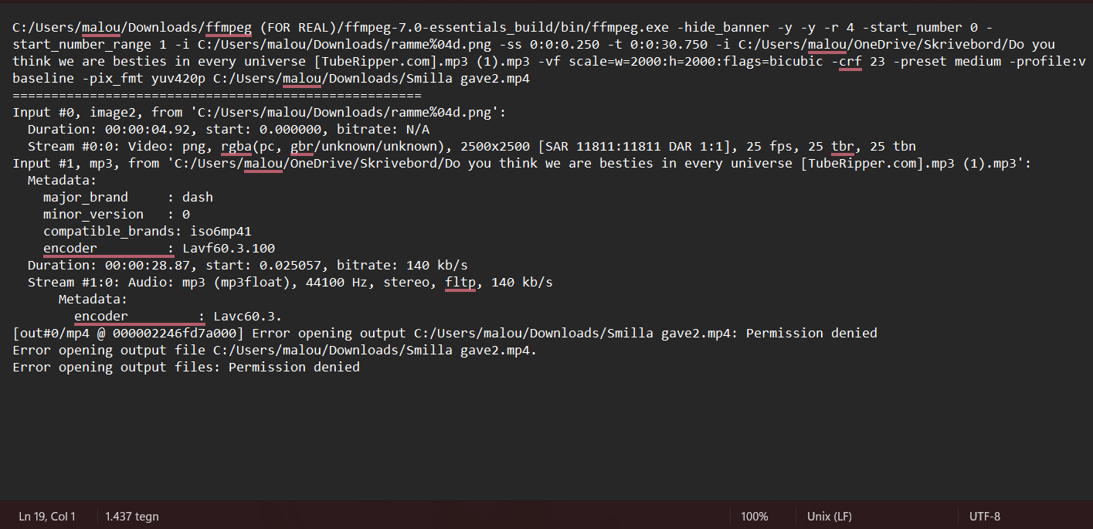
Task: Click the 1.437 tegn character count
Action: pos(131,516)
